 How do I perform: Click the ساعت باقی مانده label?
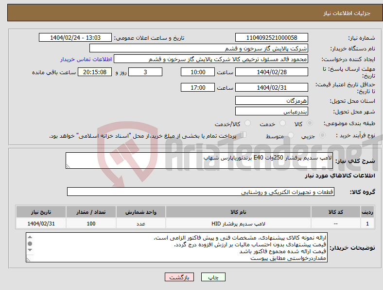(54, 72)
